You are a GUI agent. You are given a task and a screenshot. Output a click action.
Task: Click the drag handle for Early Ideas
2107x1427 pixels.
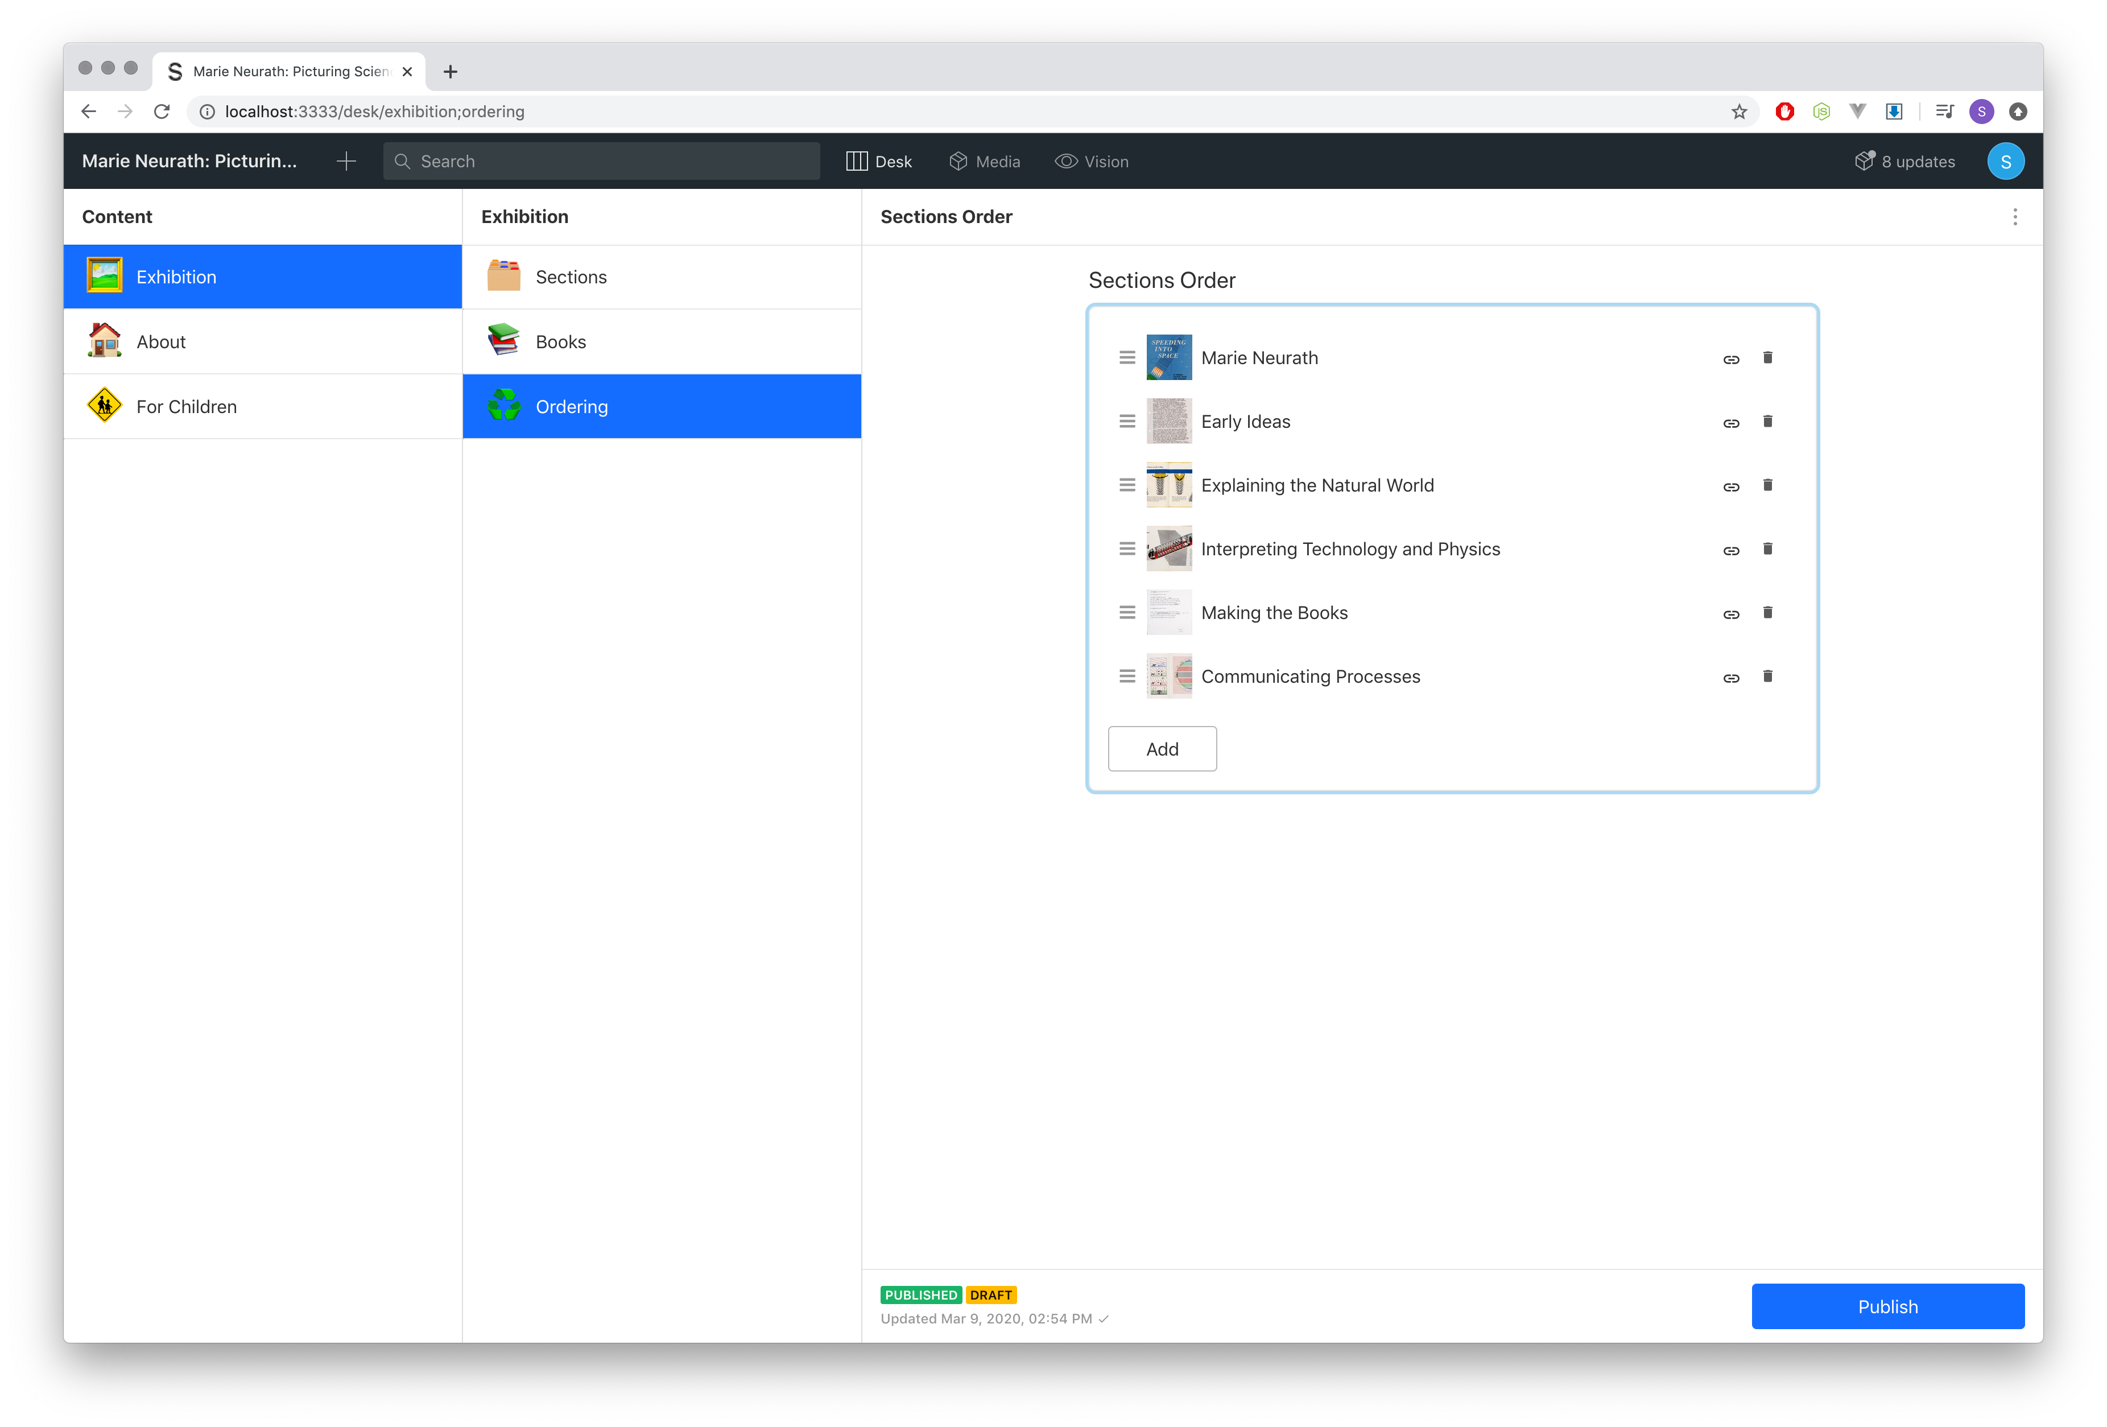coord(1127,422)
